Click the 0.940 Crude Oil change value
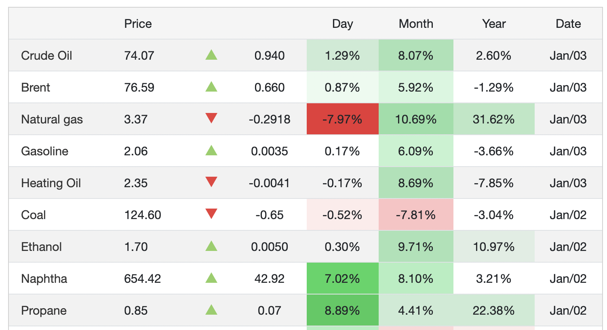Image resolution: width=607 pixels, height=330 pixels. pyautogui.click(x=270, y=56)
